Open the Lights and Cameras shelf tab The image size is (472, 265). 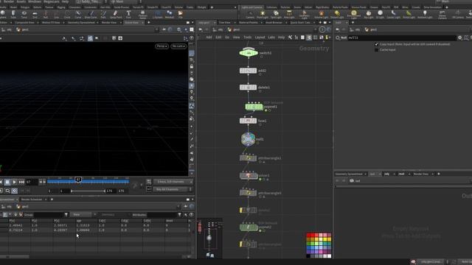(252, 7)
